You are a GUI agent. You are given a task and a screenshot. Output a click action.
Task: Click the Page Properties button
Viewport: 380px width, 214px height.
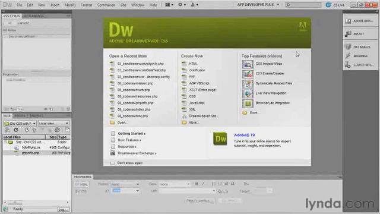point(199,201)
